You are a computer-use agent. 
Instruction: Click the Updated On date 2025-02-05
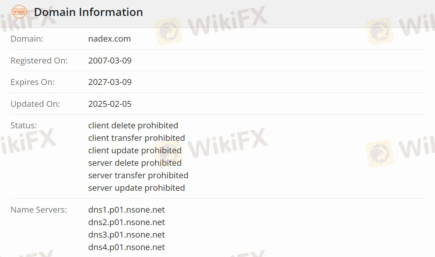point(110,104)
